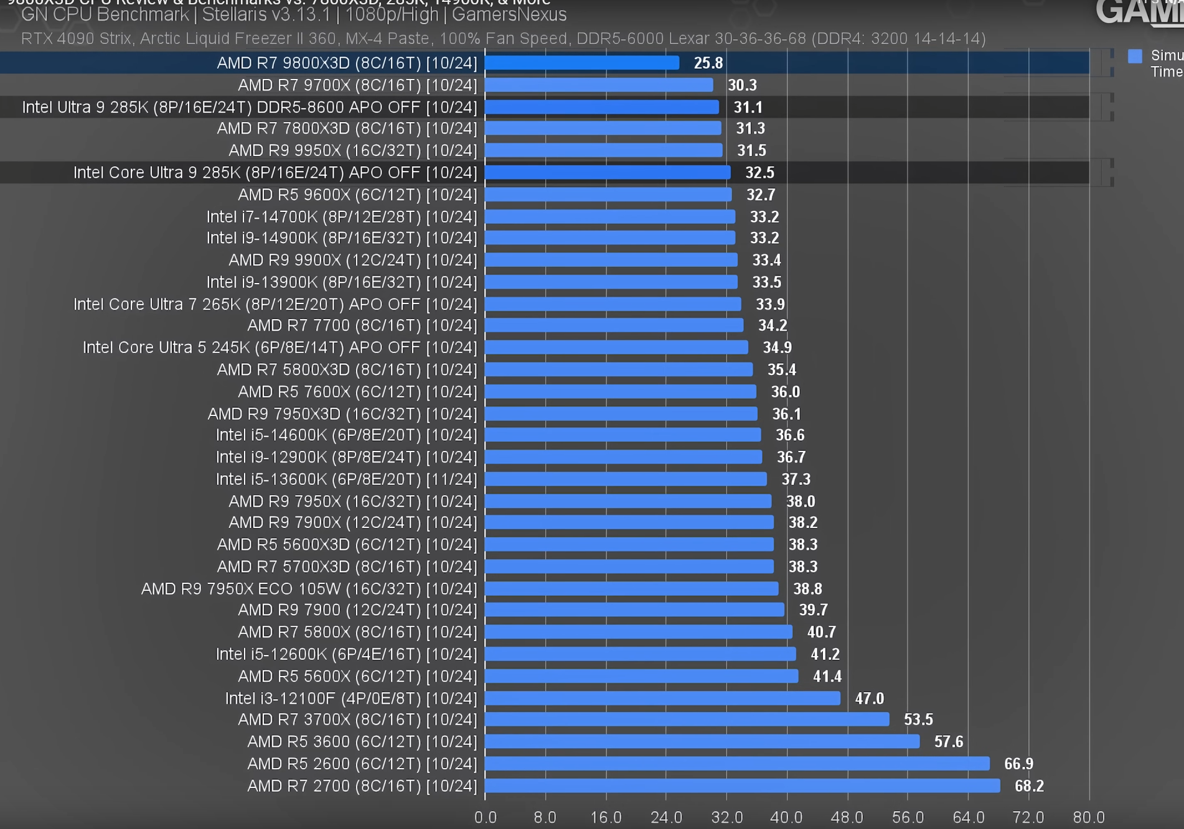Click the 25.8 value for the 9800X3D
The image size is (1184, 829).
(x=708, y=63)
